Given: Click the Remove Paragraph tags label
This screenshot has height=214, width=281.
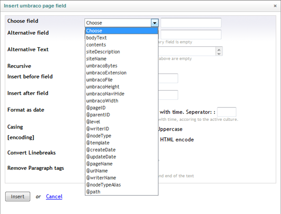Looking at the screenshot, I should 36,168.
